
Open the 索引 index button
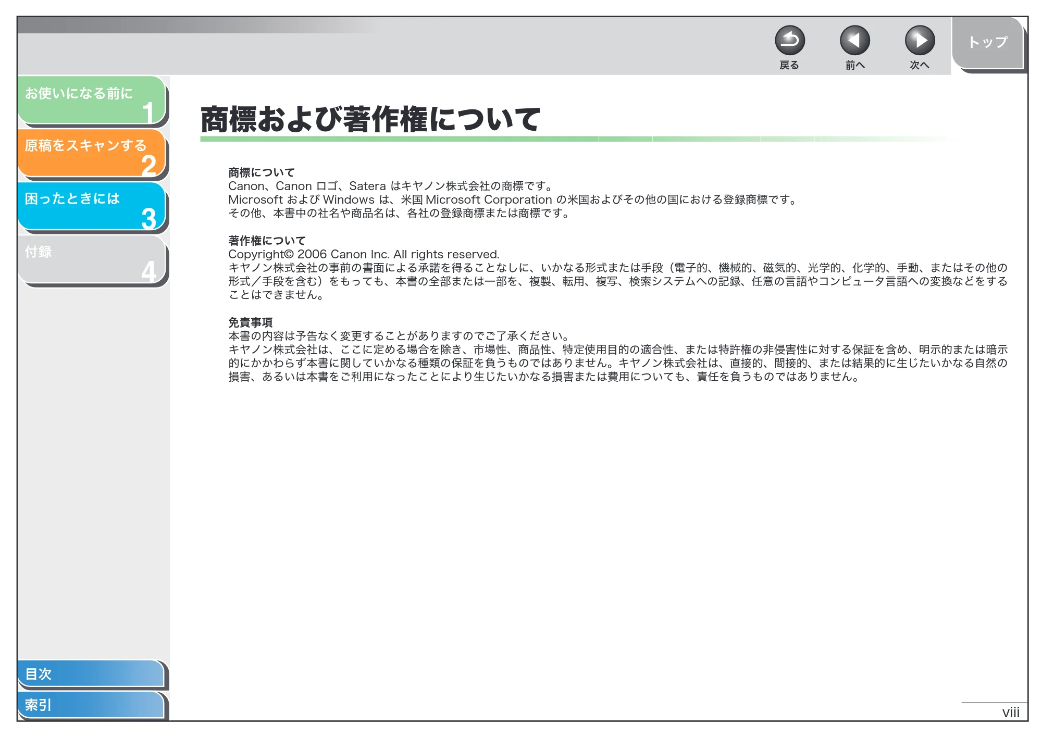[x=91, y=705]
